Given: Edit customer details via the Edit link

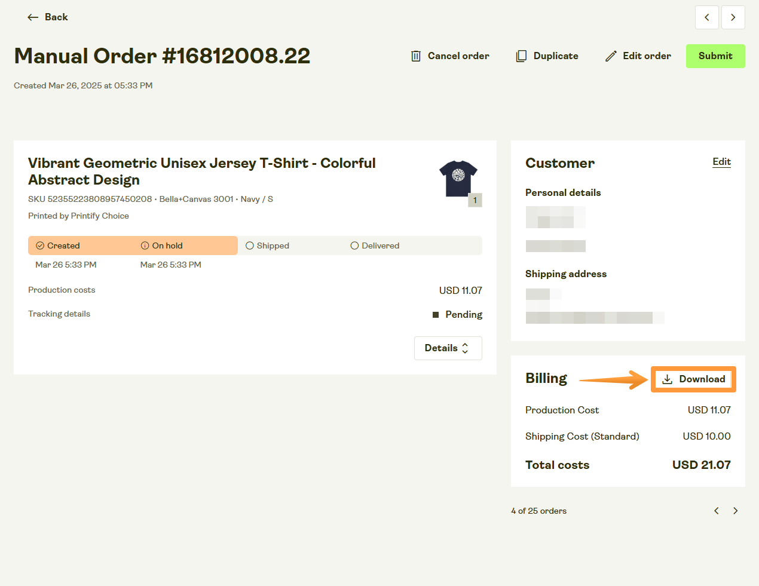Looking at the screenshot, I should pos(721,162).
